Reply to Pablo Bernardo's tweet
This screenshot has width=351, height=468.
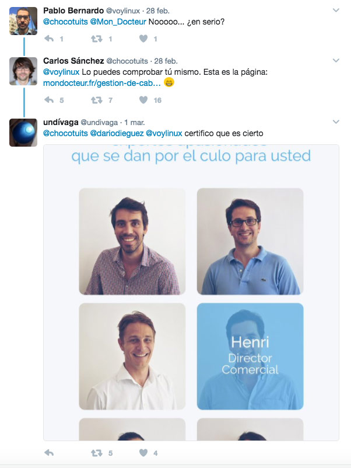[49, 39]
